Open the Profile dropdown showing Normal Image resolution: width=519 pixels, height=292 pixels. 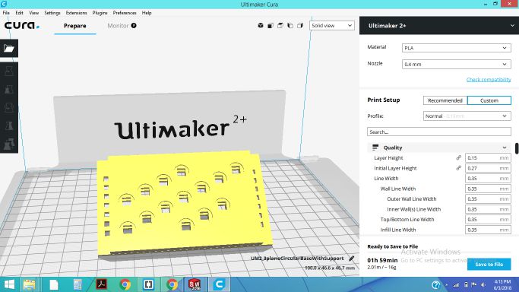point(467,116)
